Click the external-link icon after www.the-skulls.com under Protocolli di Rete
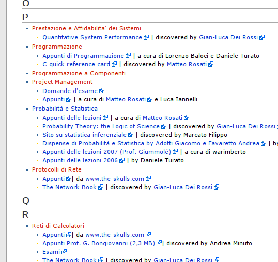278x262 pixels. [148, 178]
